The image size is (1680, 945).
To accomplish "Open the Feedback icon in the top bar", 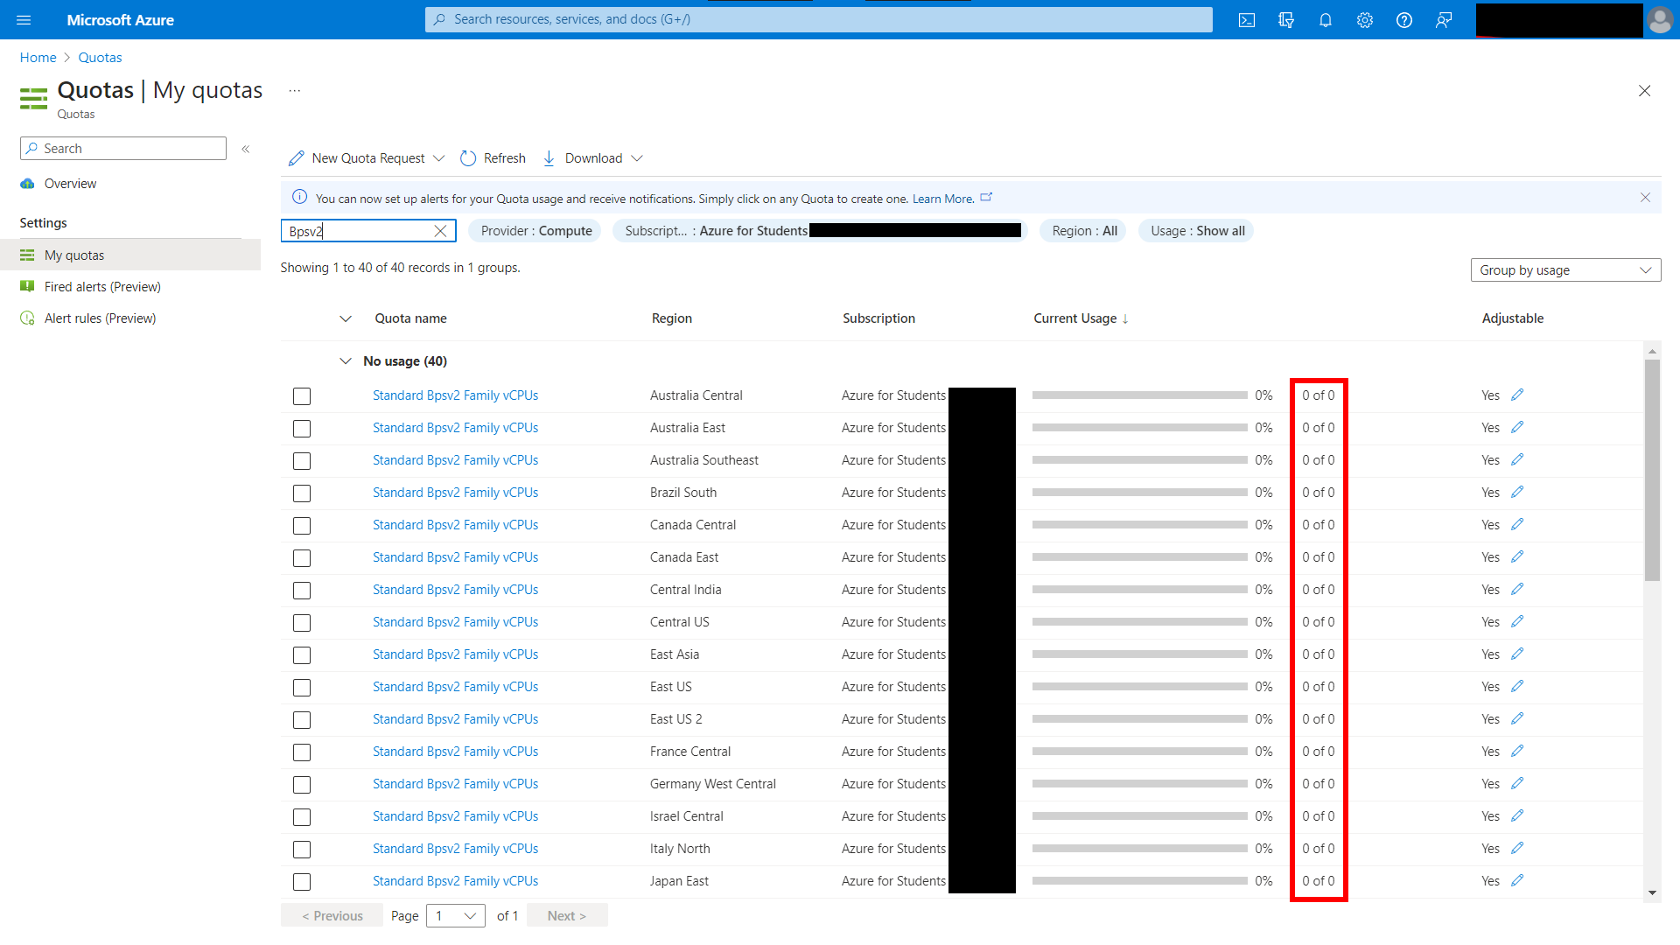I will tap(1444, 19).
